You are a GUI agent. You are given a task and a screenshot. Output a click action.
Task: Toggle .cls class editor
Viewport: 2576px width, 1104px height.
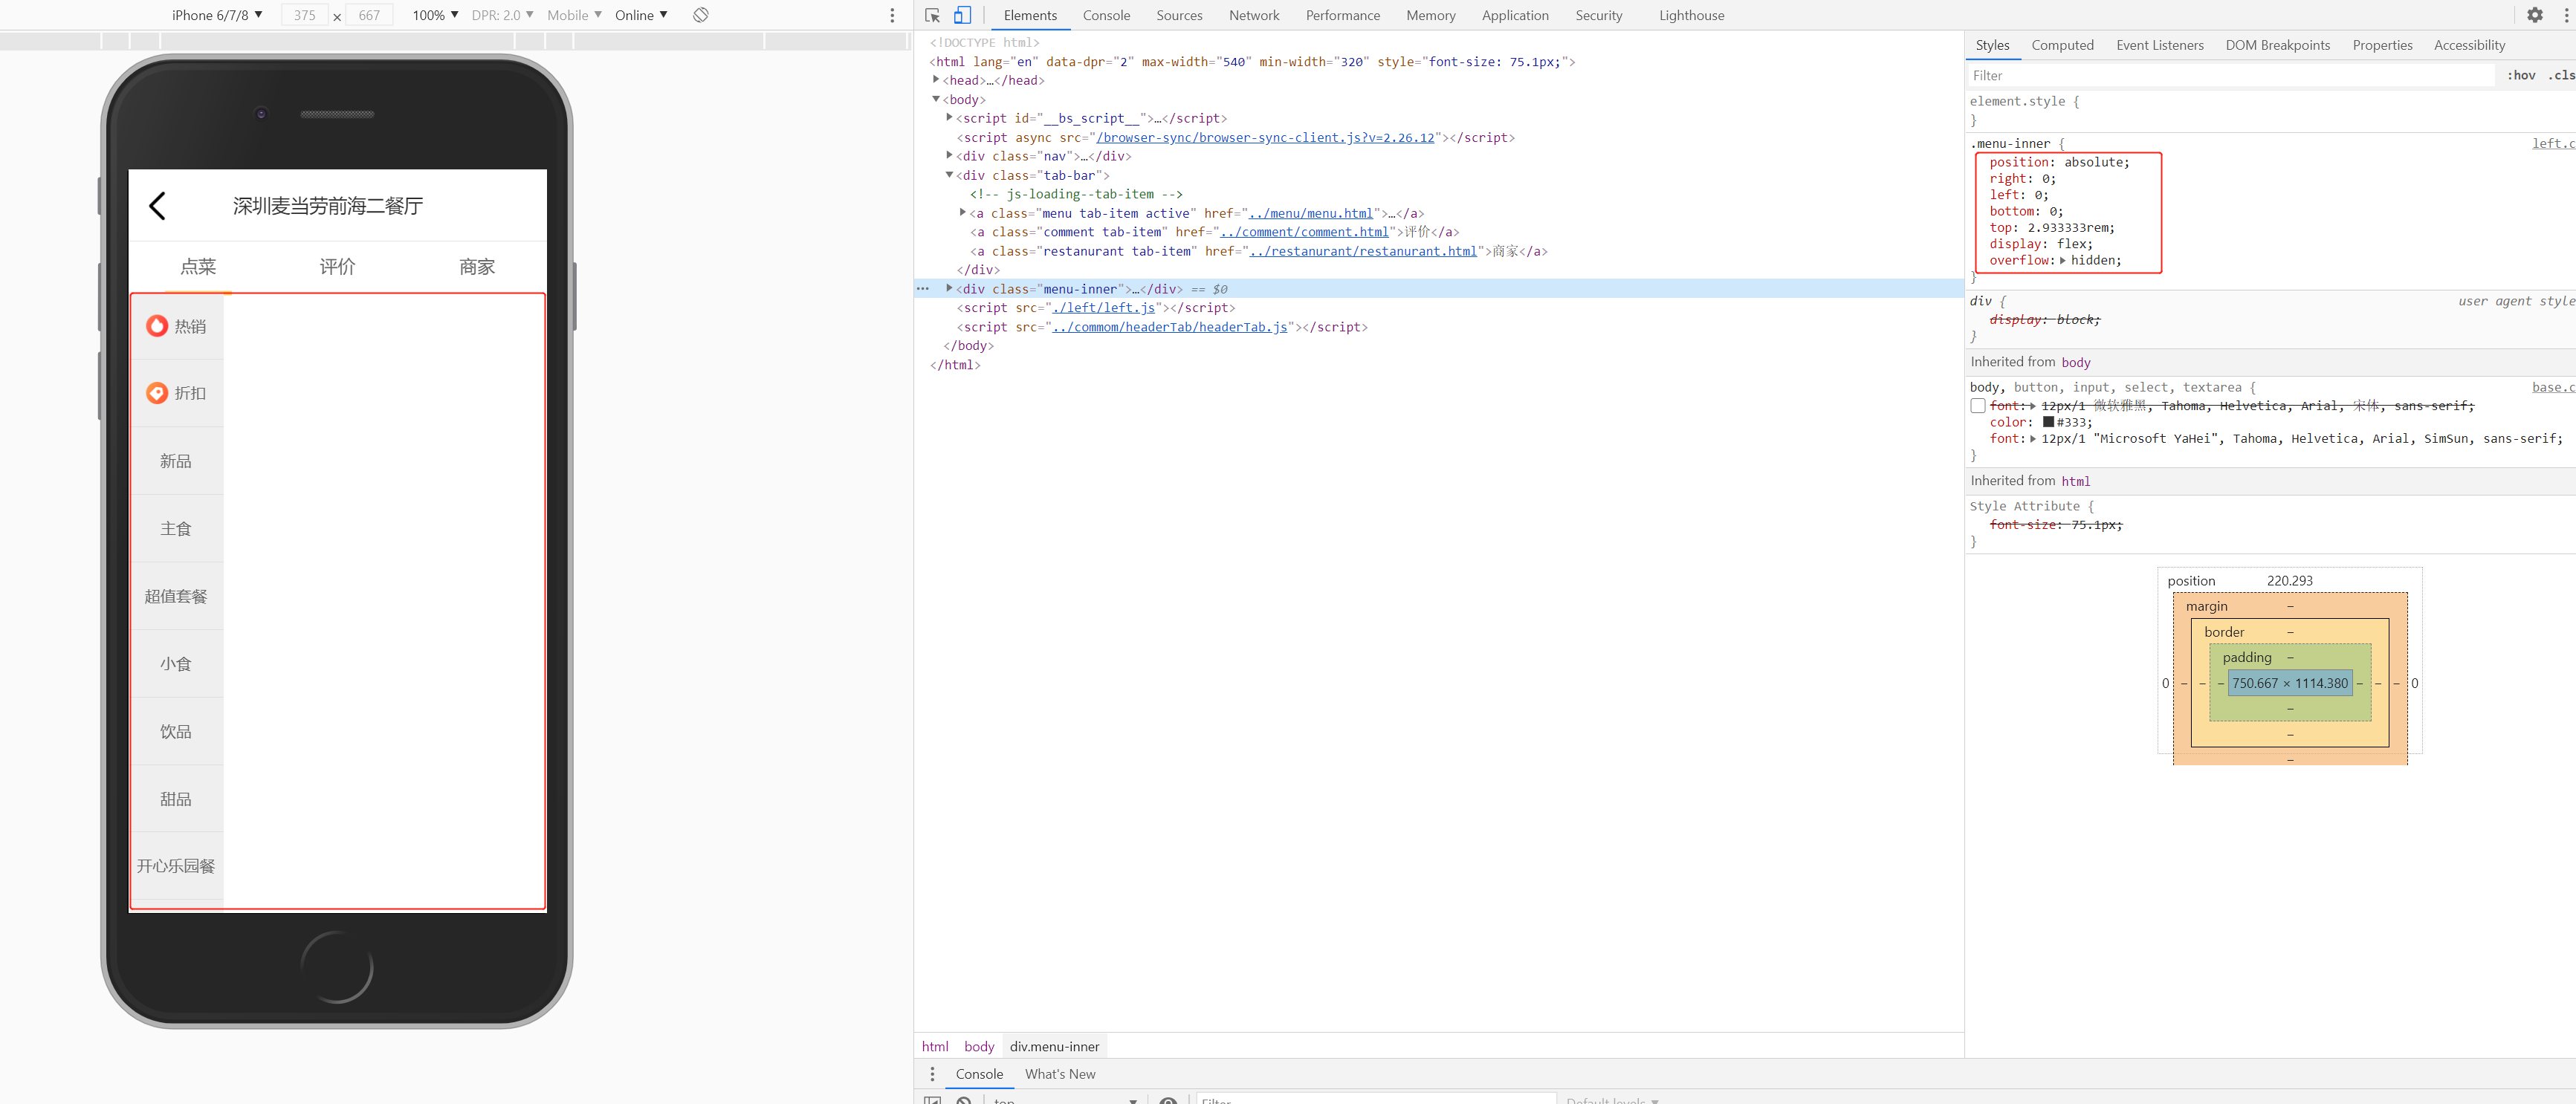click(x=2560, y=75)
